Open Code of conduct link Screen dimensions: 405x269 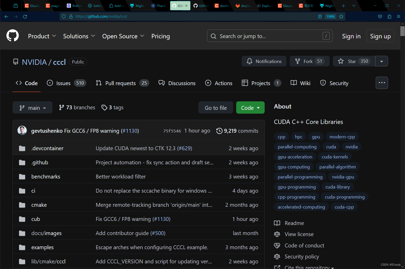299,246
